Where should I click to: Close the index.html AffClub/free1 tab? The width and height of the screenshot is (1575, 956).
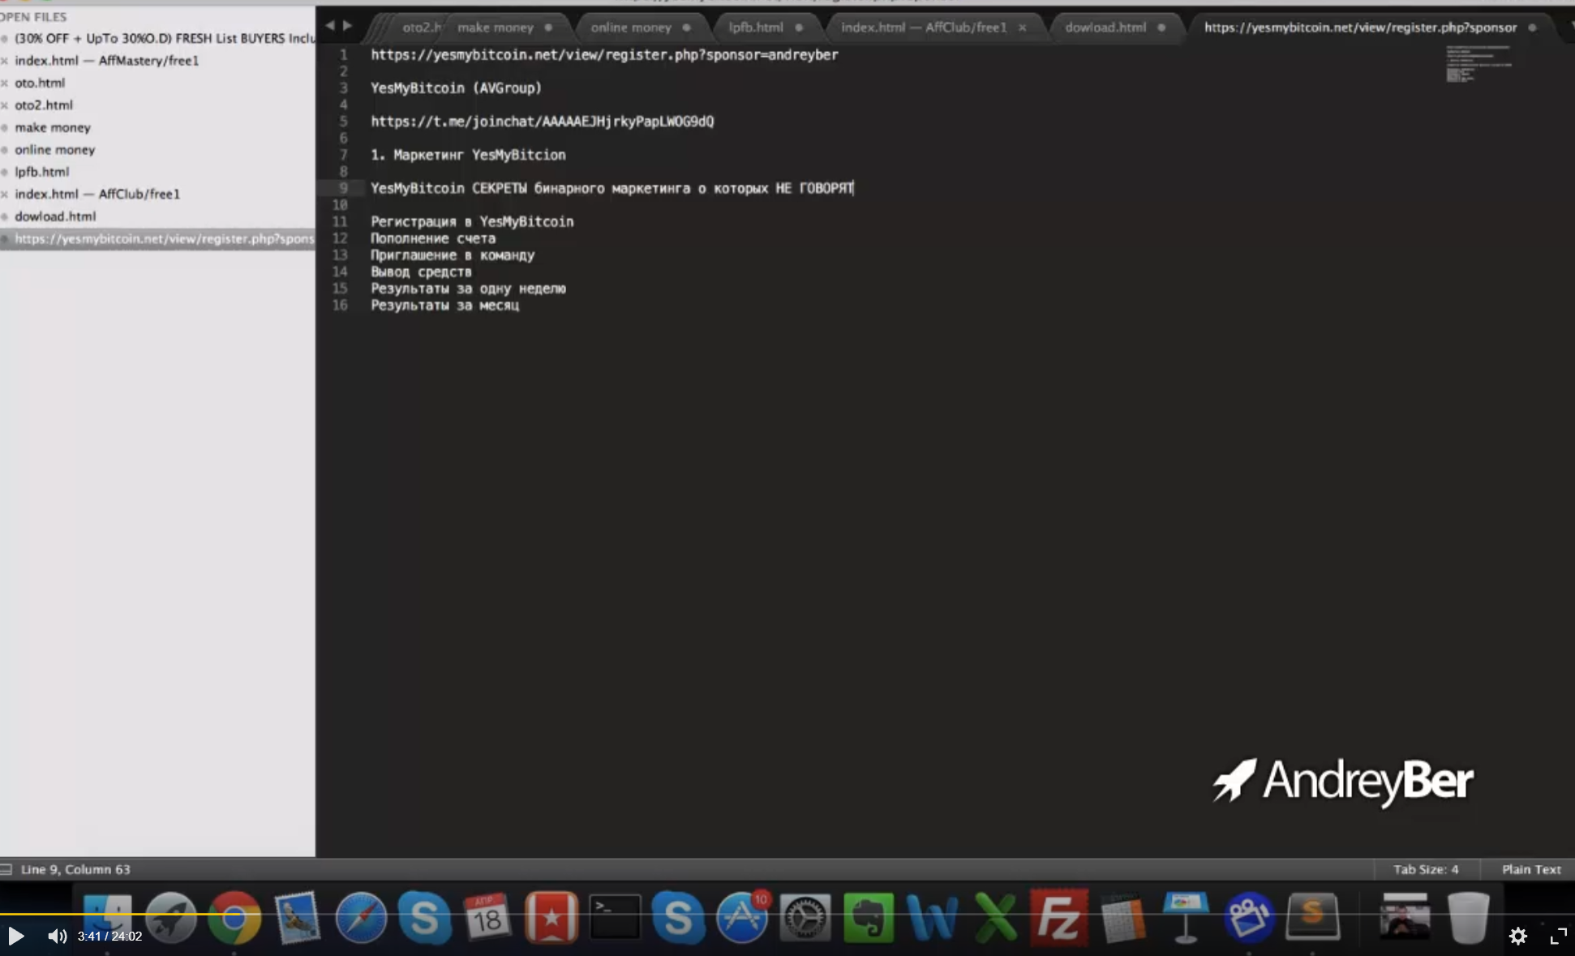pos(1023,28)
